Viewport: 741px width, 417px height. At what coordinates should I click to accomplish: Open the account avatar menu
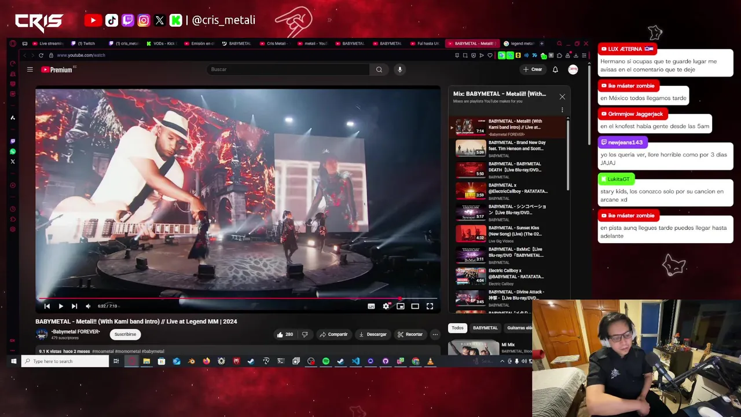click(573, 69)
